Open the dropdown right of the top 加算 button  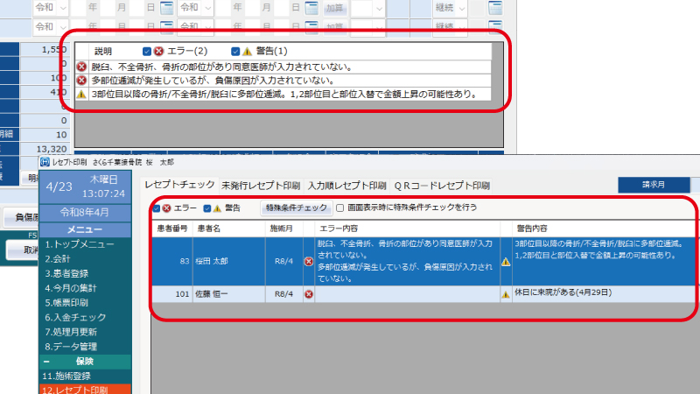pyautogui.click(x=367, y=8)
